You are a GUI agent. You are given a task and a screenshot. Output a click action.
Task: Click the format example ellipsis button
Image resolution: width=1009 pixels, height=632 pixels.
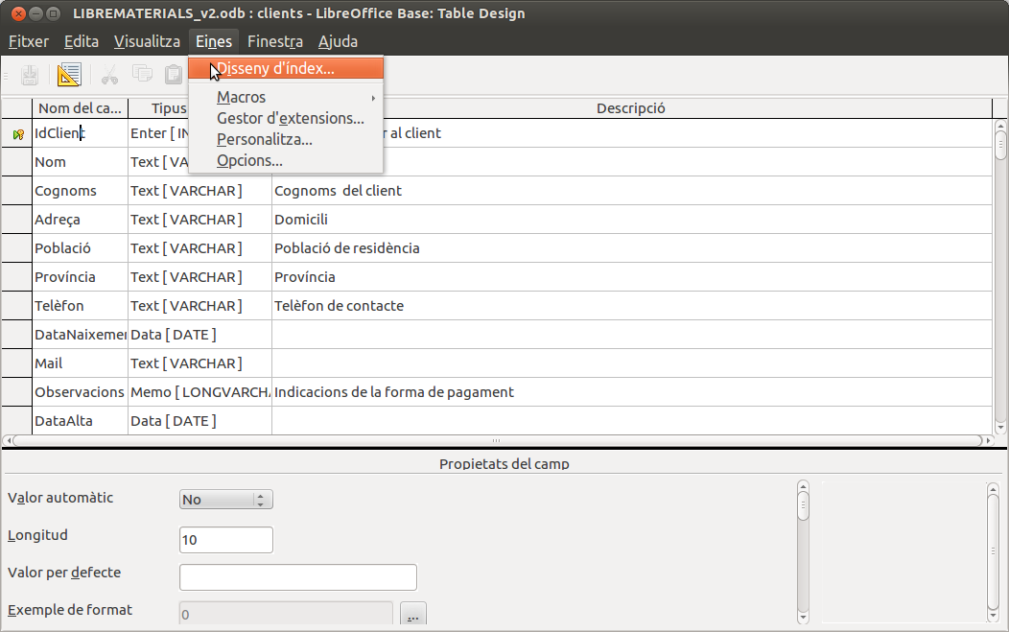(x=412, y=615)
